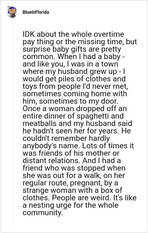This screenshot has height=233, width=148.
Task: Click the words "toys from people I'd never met"
Action: point(75,86)
